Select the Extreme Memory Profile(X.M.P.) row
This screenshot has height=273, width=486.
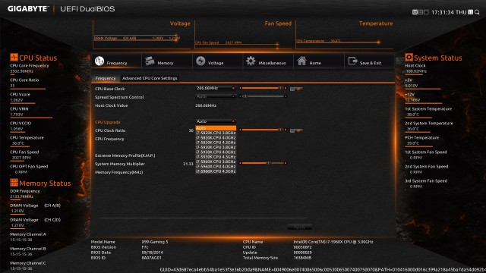coord(125,155)
